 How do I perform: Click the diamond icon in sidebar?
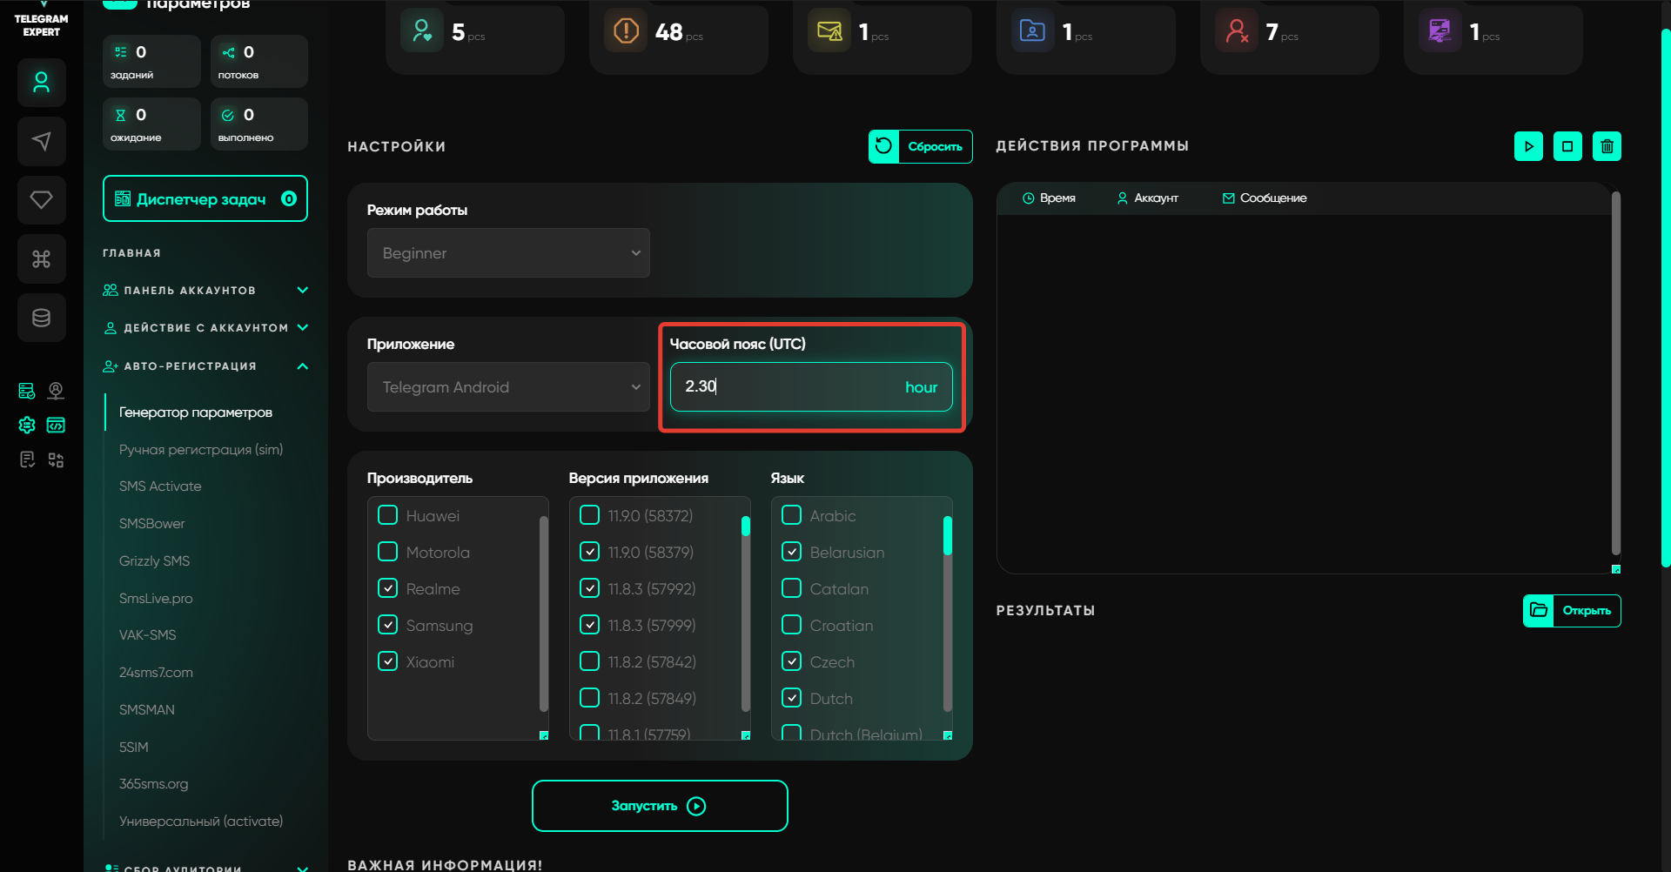(41, 199)
